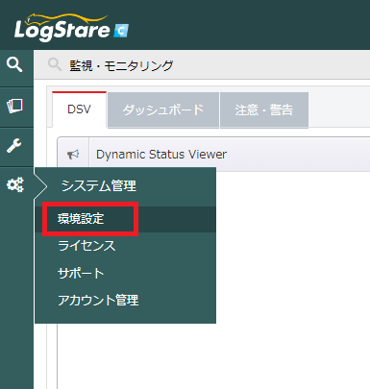Screen dimensions: 370x389
Task: Click the システム管理 menu header
Action: pos(98,185)
